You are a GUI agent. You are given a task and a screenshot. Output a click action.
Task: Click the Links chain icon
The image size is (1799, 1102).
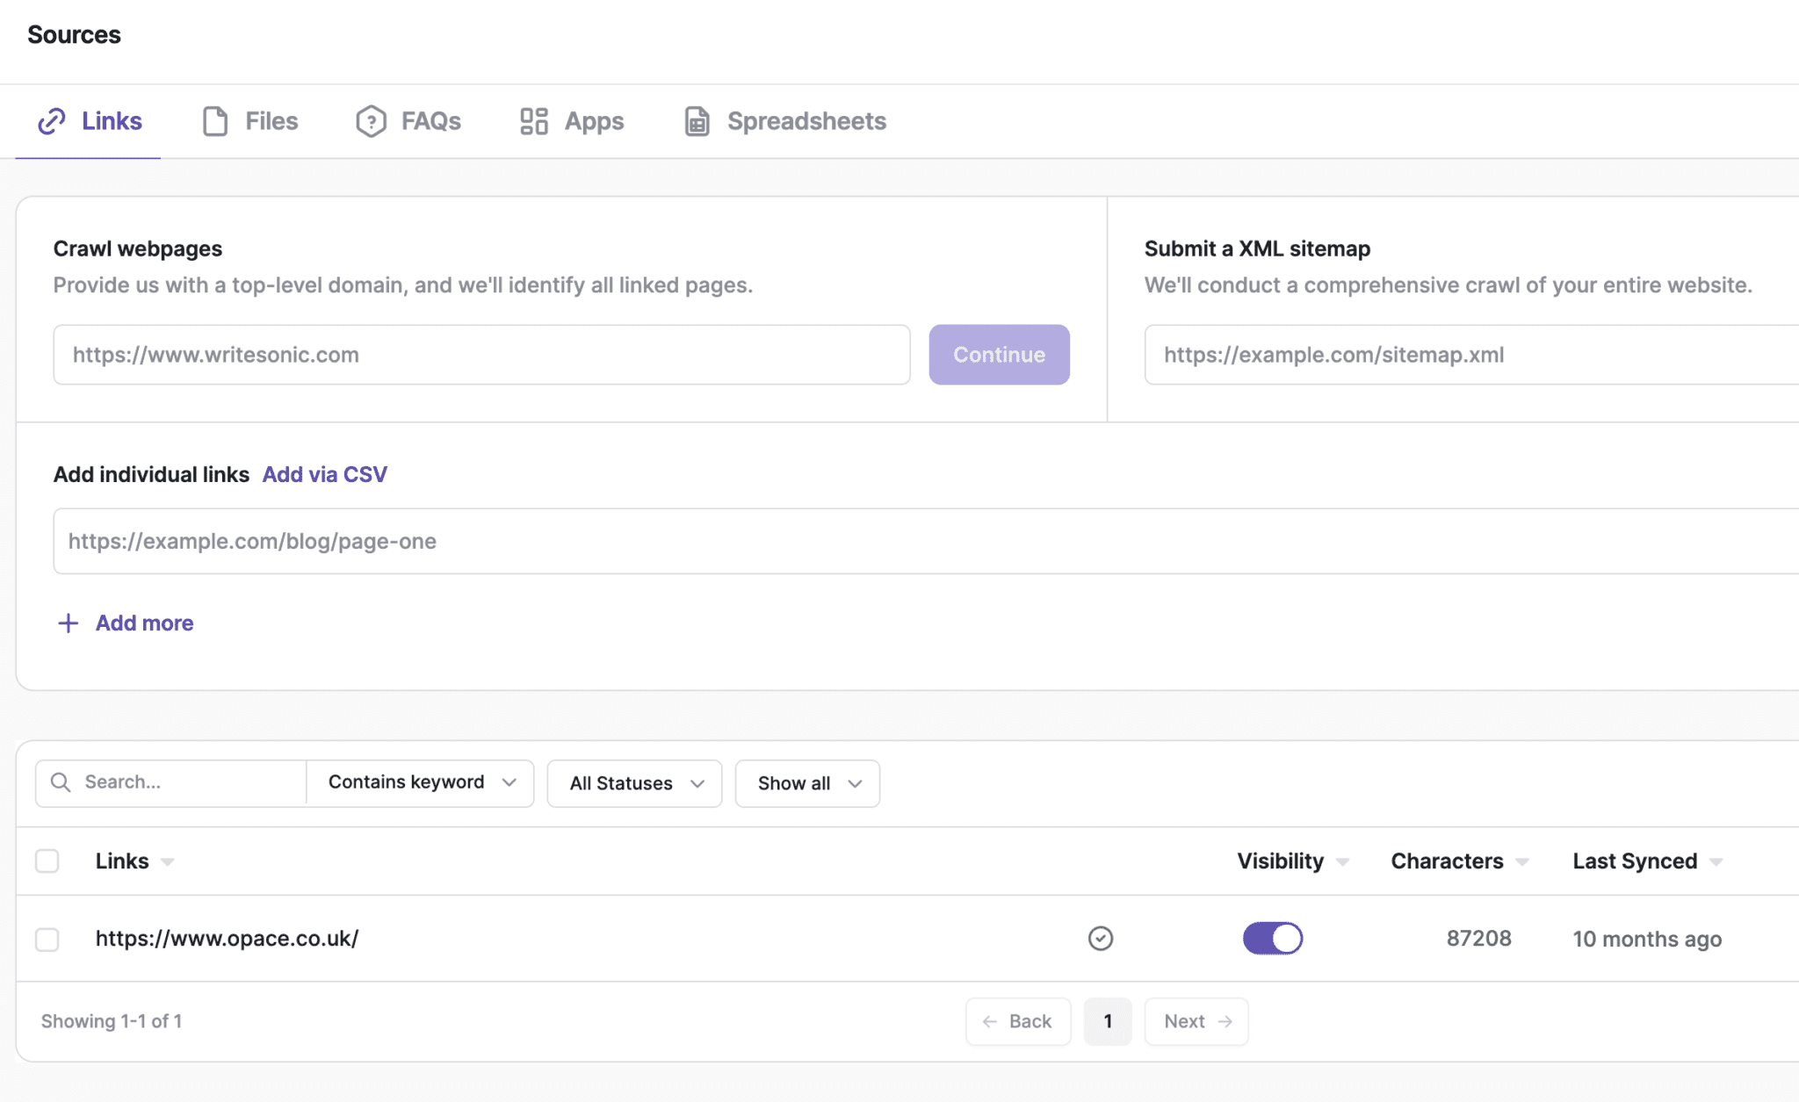pos(54,121)
